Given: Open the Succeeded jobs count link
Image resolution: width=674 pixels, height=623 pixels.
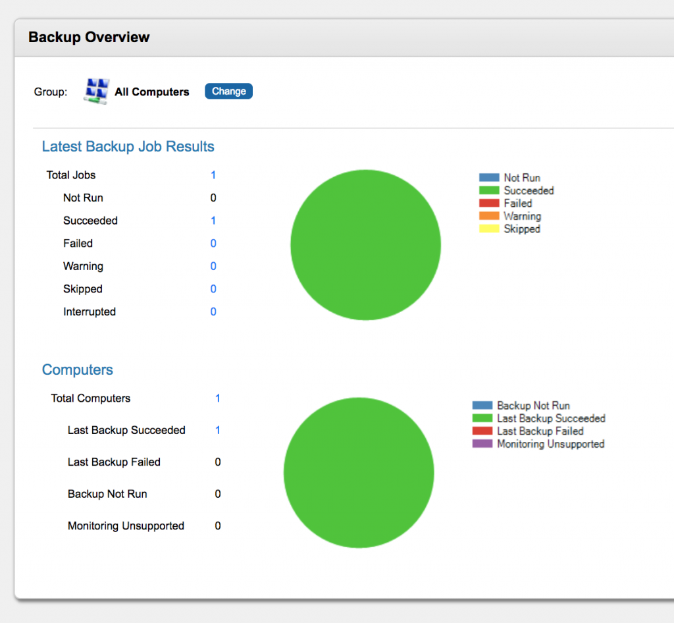Looking at the screenshot, I should coord(213,221).
